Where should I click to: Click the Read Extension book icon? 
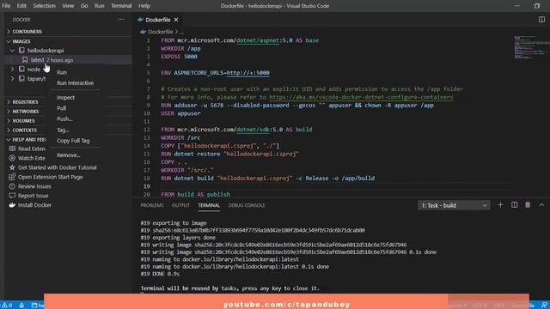click(12, 148)
